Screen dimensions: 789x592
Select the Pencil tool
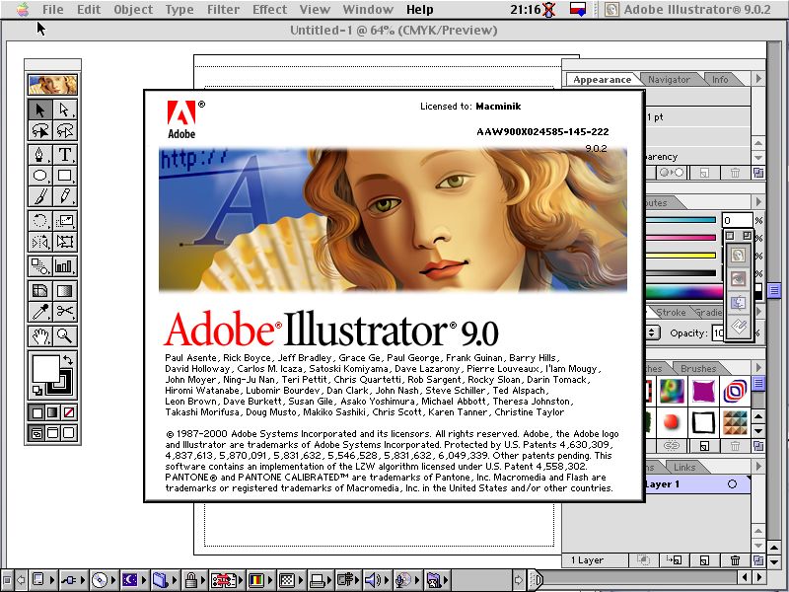[65, 196]
